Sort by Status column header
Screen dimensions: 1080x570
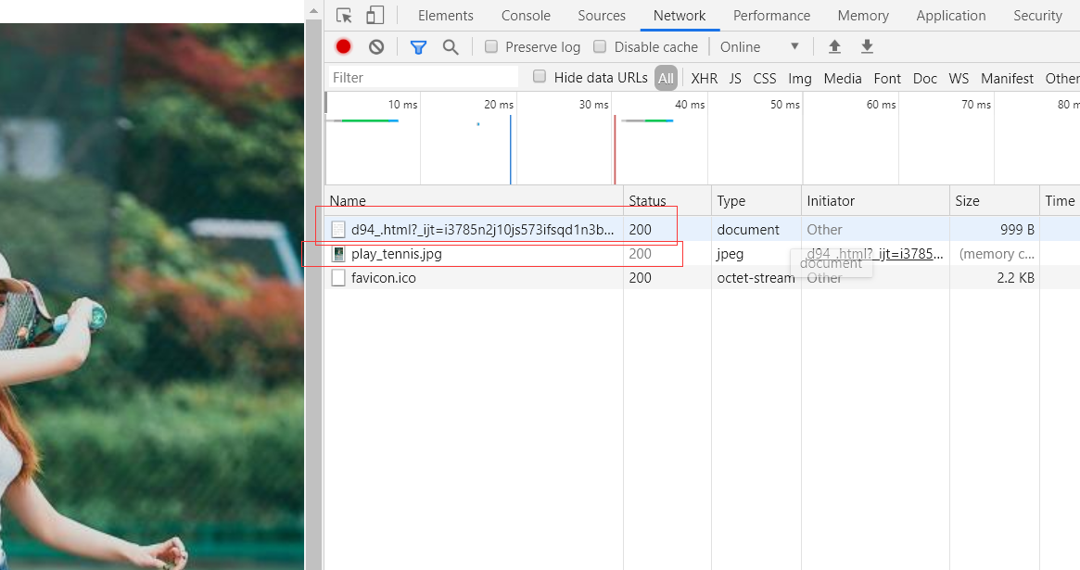pos(667,201)
